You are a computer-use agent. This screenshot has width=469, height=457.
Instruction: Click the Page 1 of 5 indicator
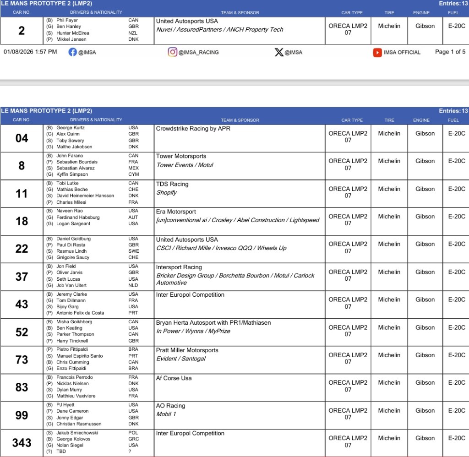click(450, 52)
